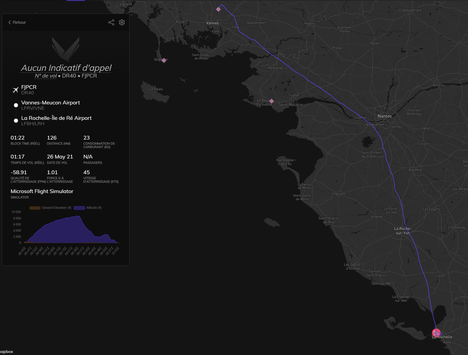468x355 pixels.
Task: Click the peak of the altitude profile chart
Action: (77, 216)
